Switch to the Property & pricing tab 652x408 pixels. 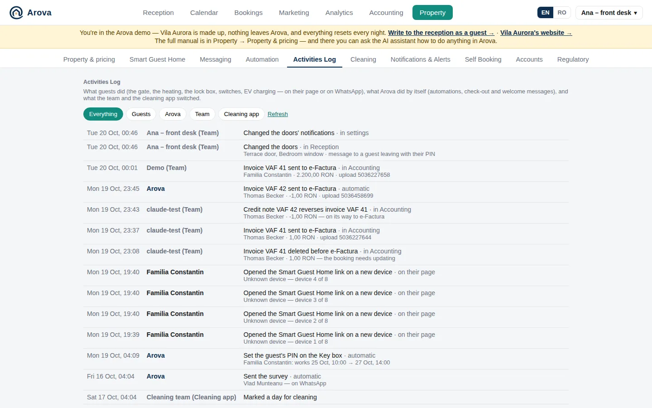coord(89,59)
